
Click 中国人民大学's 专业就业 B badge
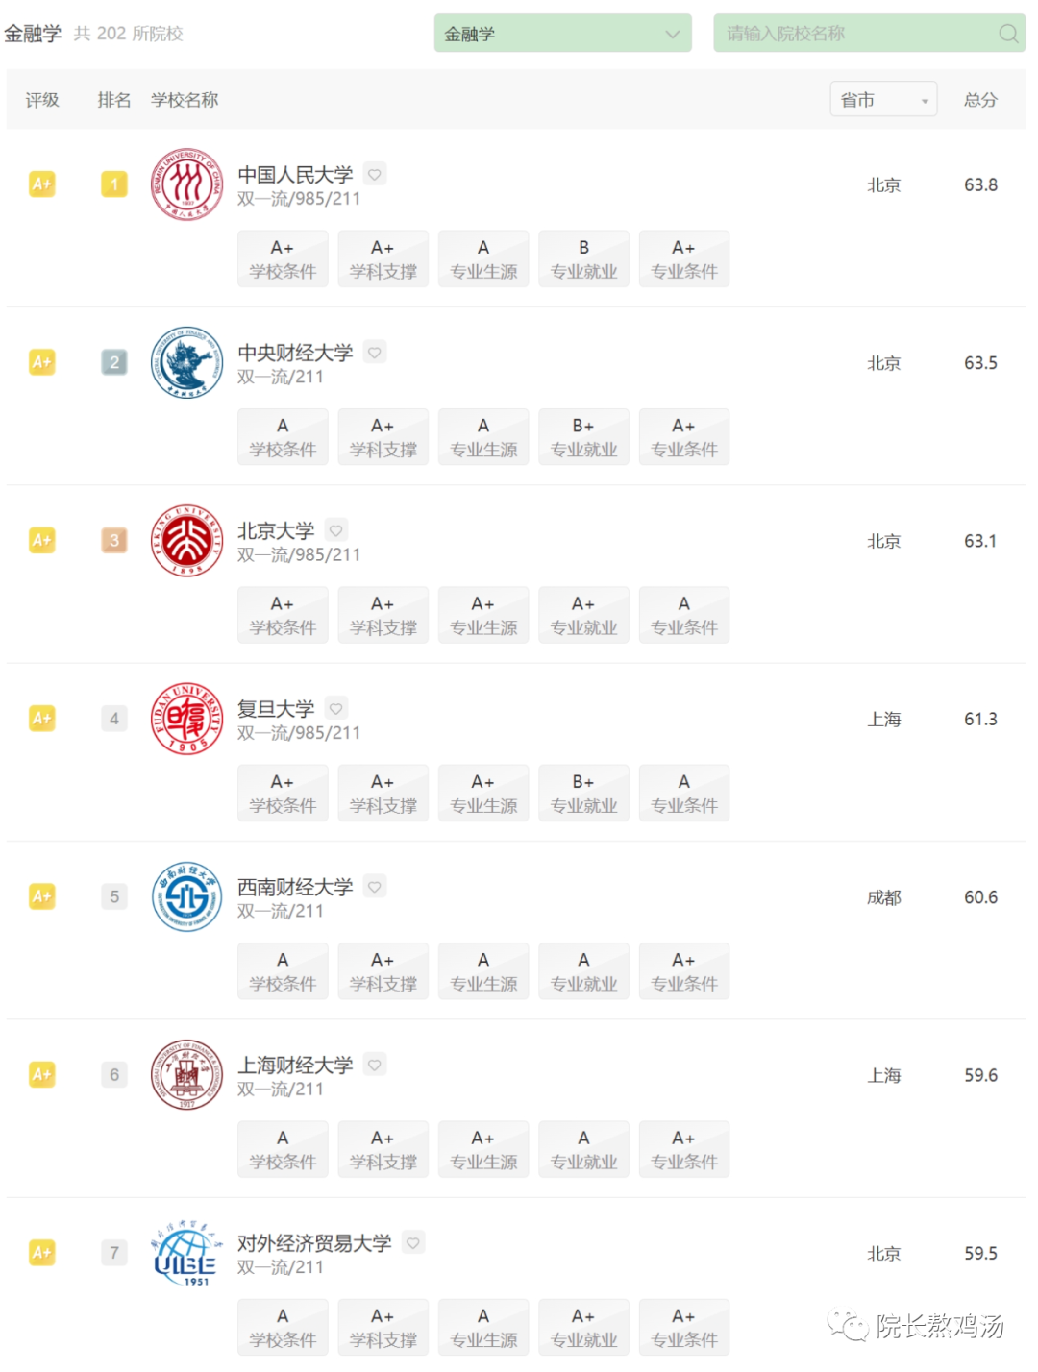click(583, 258)
